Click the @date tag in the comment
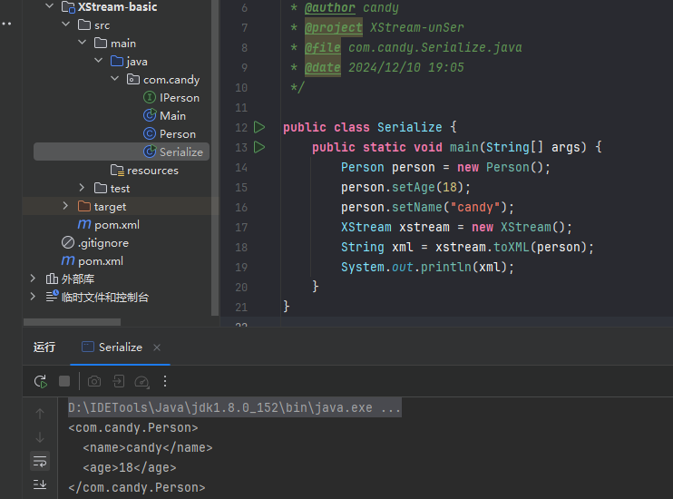This screenshot has height=499, width=673. [323, 67]
